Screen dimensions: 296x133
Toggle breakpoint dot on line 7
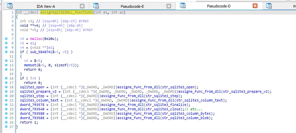(x=6, y=39)
